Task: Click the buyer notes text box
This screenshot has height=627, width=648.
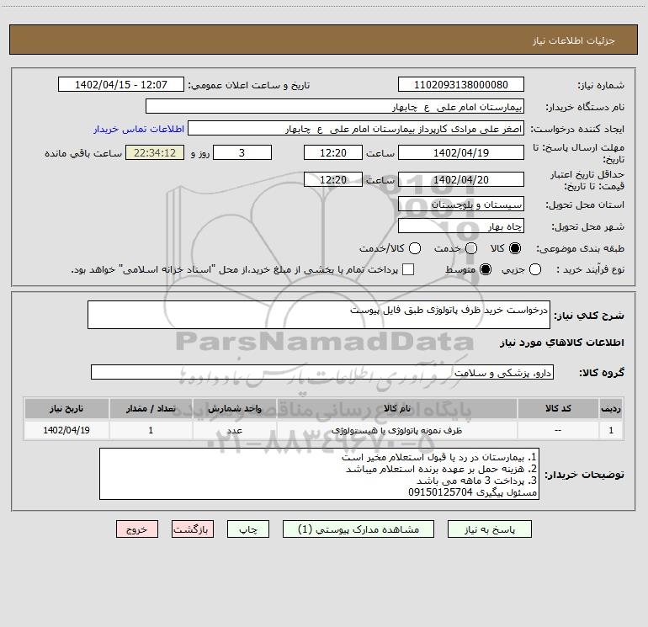Action: tap(320, 474)
